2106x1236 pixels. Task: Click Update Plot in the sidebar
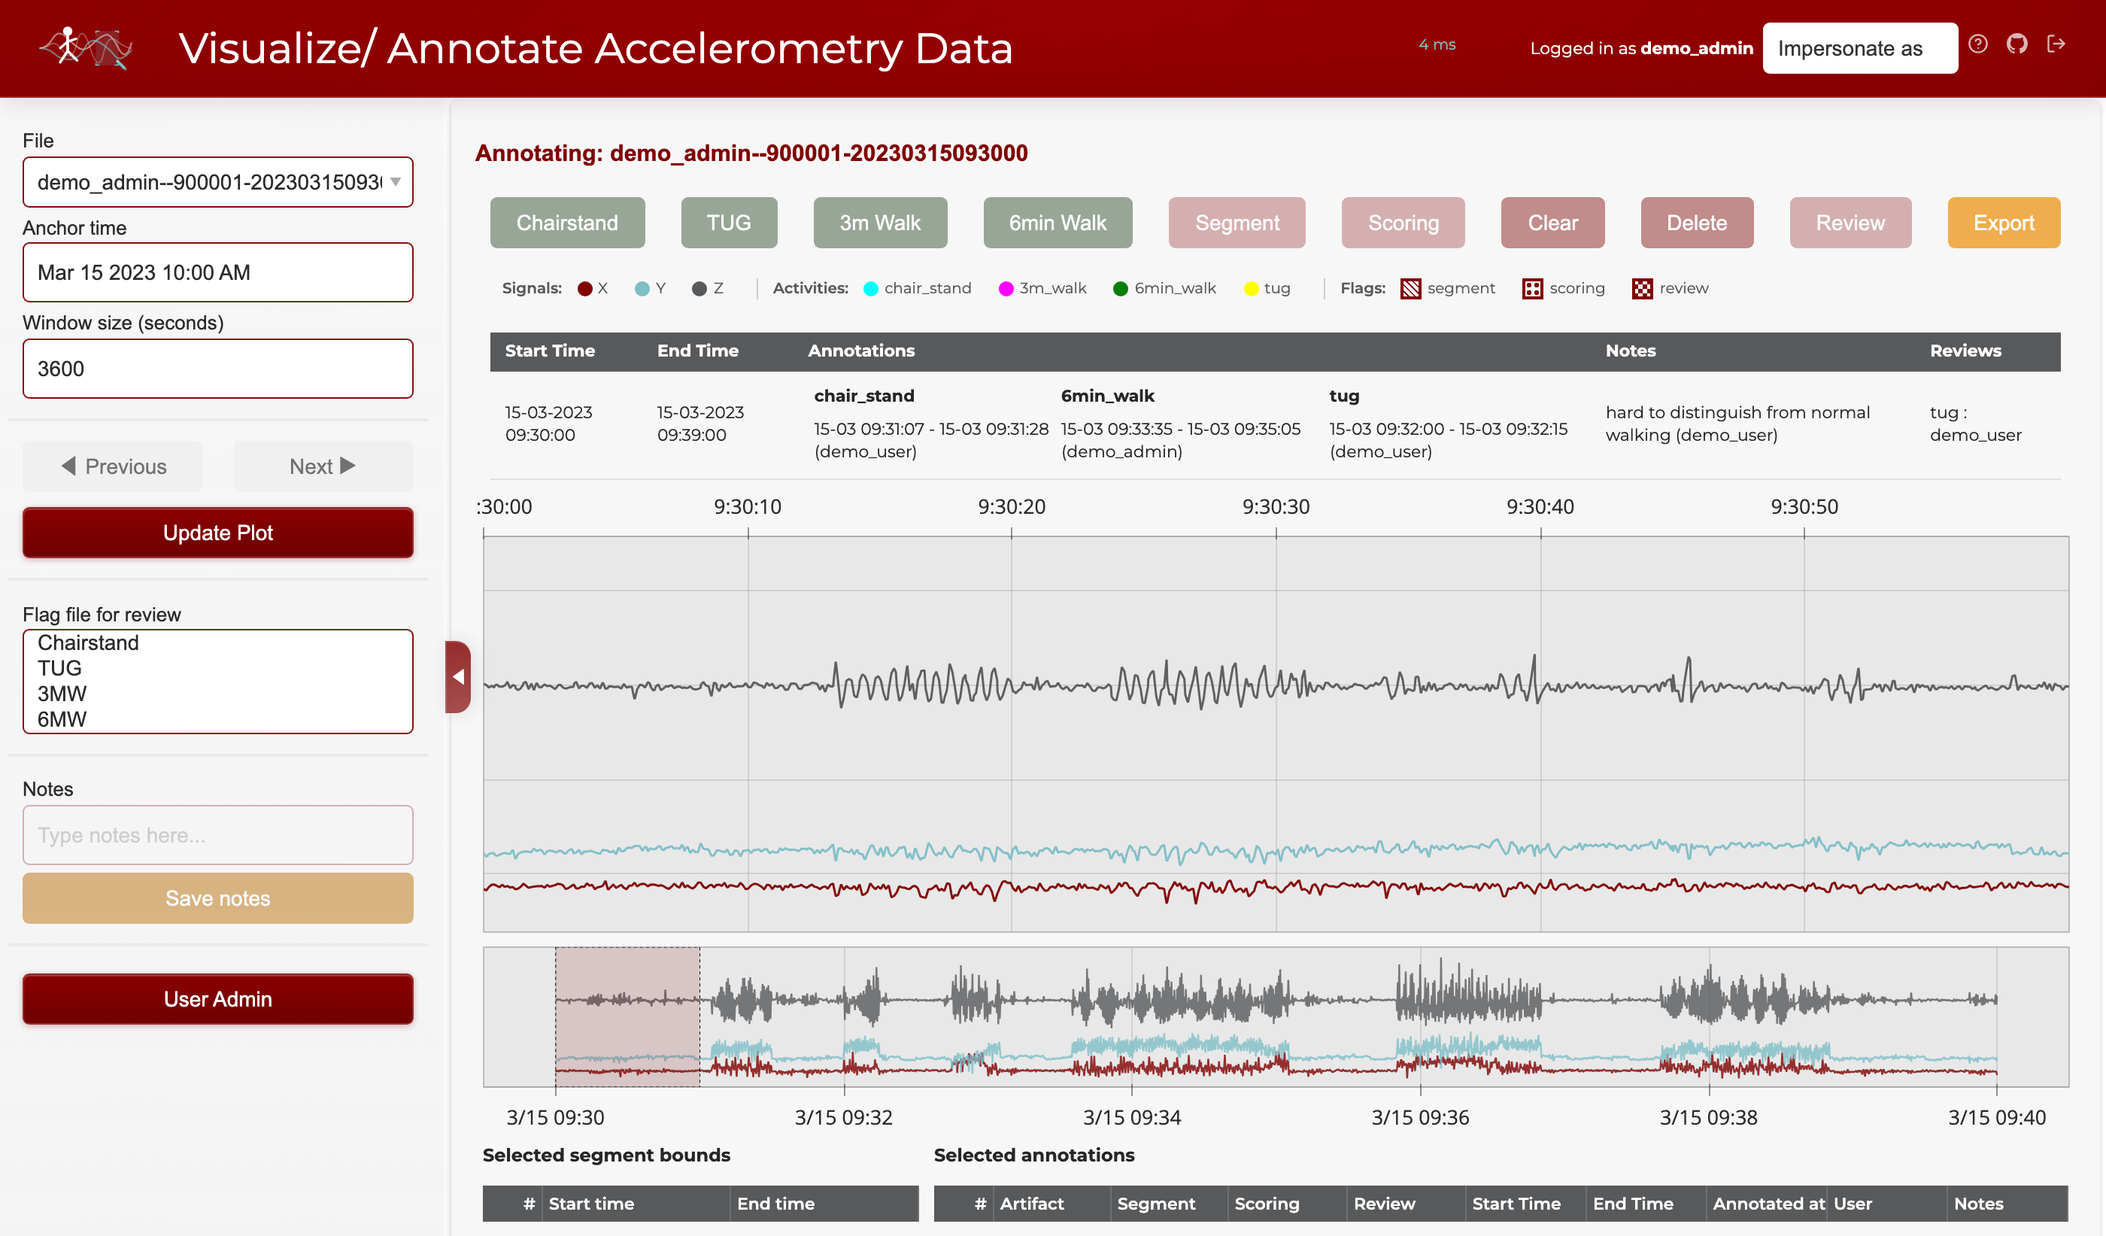pos(217,533)
